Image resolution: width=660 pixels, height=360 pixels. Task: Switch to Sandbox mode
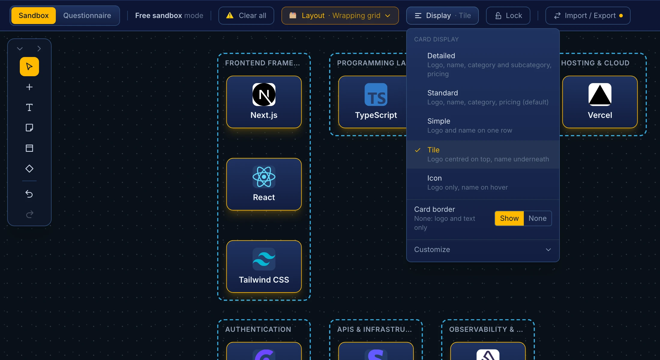click(34, 16)
